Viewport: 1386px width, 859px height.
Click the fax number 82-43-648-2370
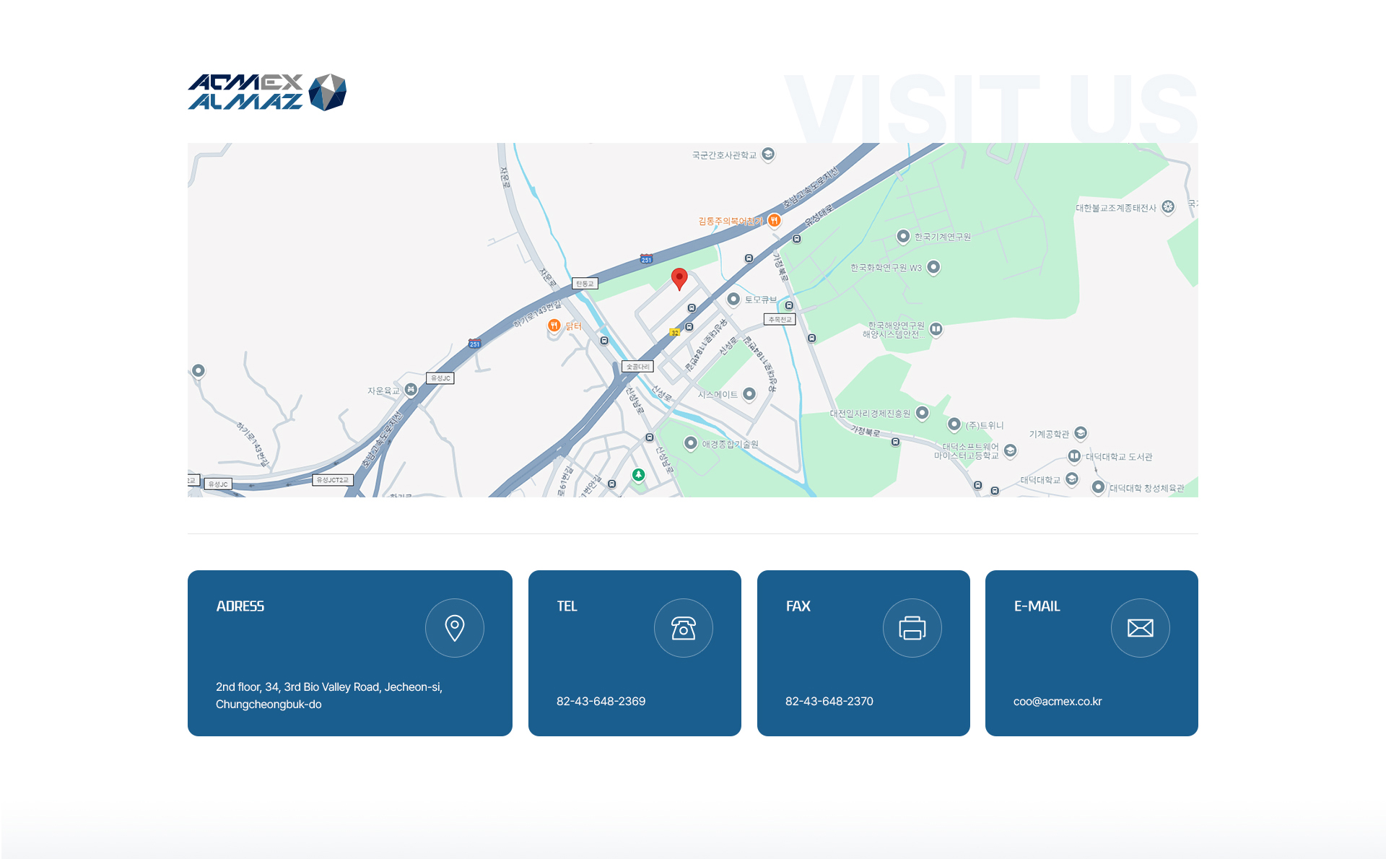point(829,702)
